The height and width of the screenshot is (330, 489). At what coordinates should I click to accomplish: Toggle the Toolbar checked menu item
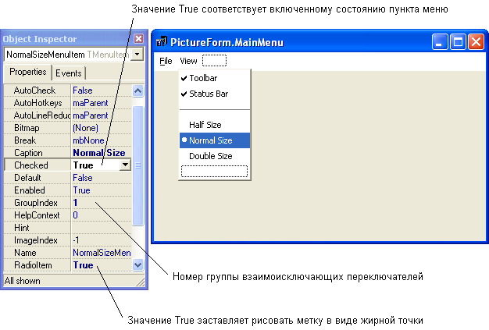[203, 78]
